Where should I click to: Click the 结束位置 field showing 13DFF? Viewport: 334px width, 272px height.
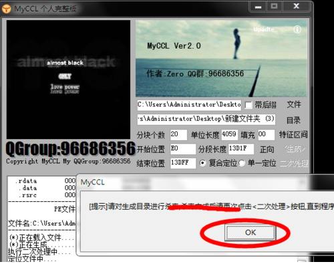(183, 163)
